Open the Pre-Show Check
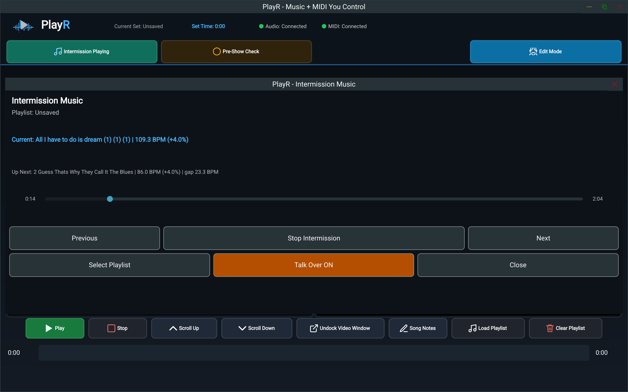 [236, 52]
